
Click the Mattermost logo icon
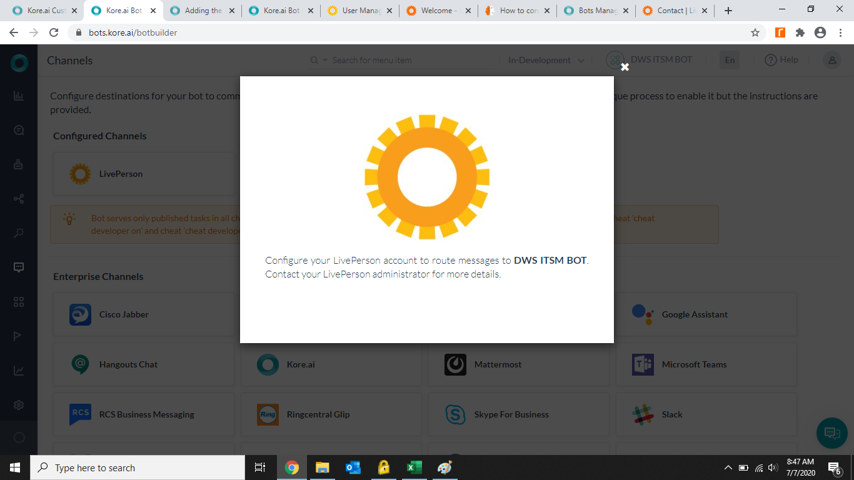(x=455, y=364)
